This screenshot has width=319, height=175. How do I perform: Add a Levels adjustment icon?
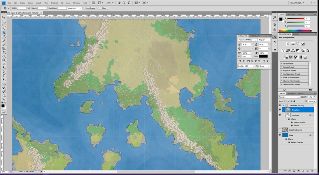click(x=293, y=44)
